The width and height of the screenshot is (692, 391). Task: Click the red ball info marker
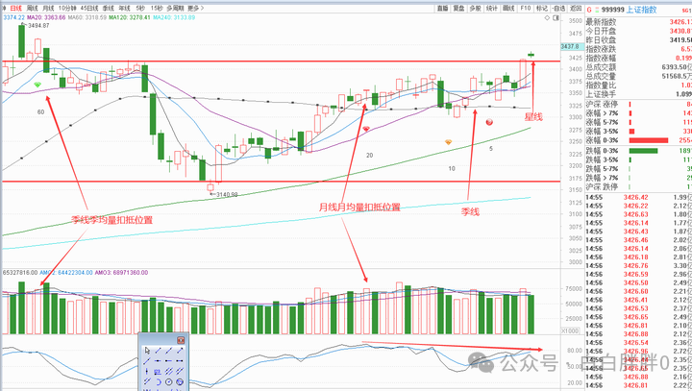click(489, 122)
